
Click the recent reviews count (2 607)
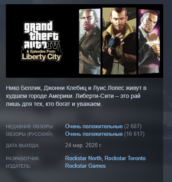coord(133,127)
